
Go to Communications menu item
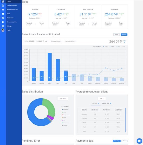(x=11, y=22)
